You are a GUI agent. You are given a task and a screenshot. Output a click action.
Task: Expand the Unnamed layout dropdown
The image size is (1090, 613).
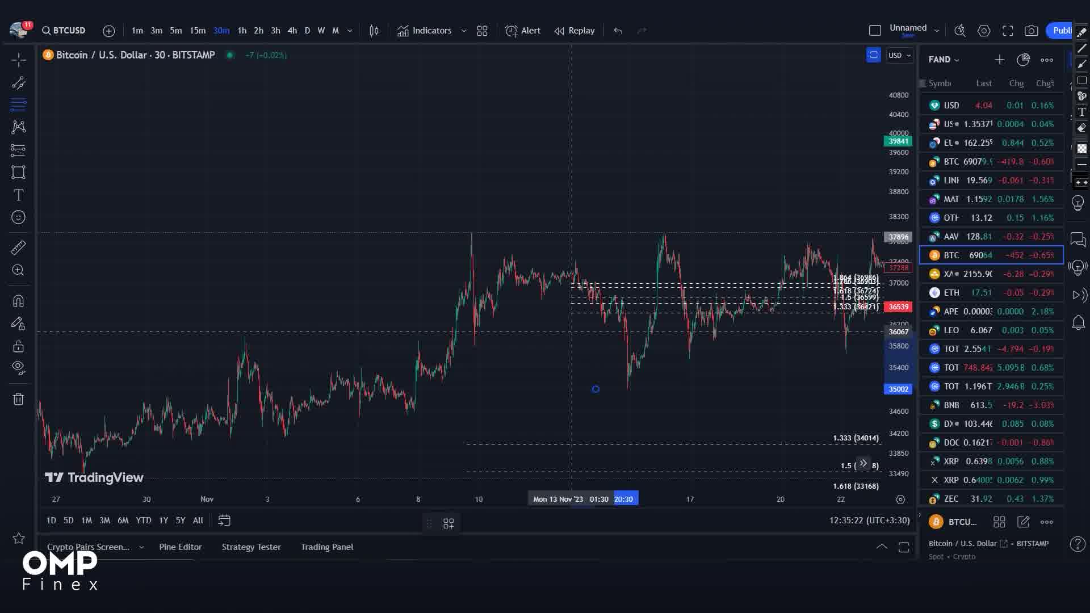[x=936, y=28]
